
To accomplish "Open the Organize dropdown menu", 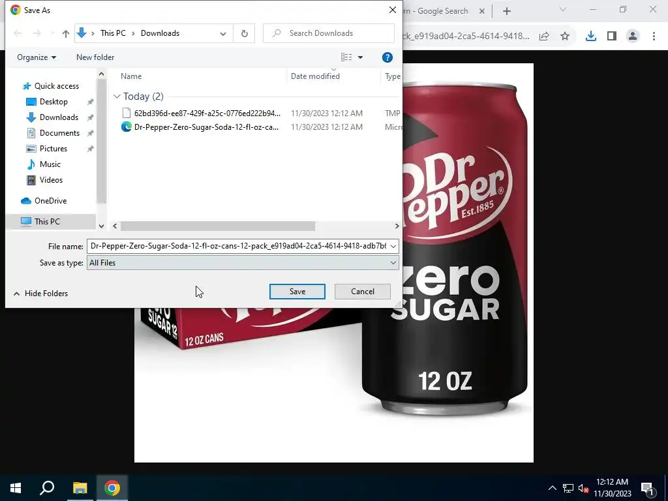I will click(37, 57).
